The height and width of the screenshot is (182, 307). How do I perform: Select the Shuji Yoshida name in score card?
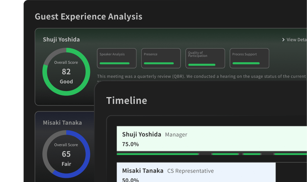[x=61, y=39]
